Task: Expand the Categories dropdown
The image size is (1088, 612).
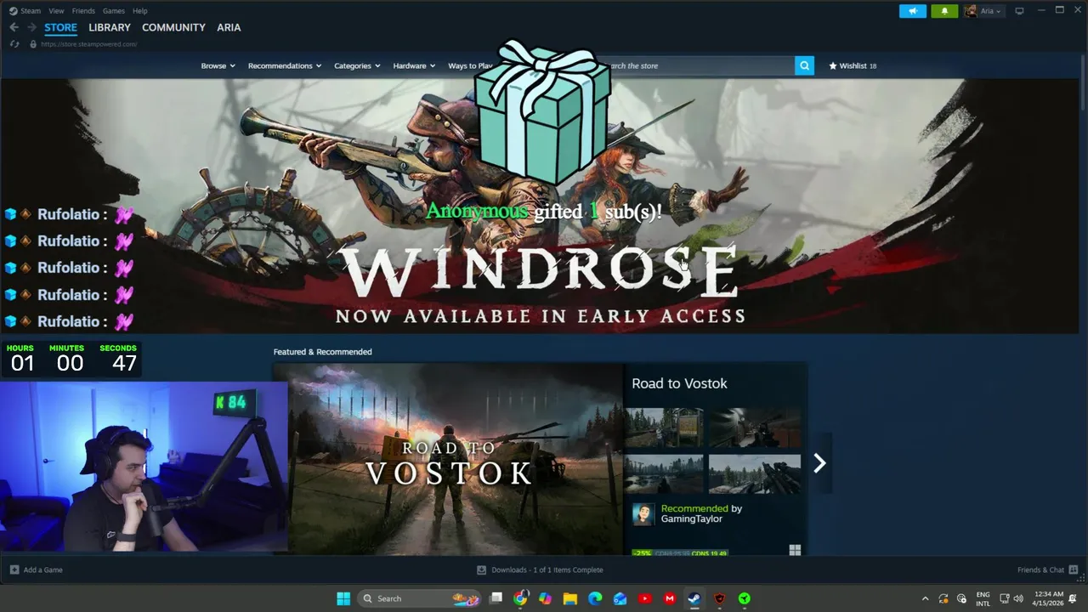Action: [357, 65]
